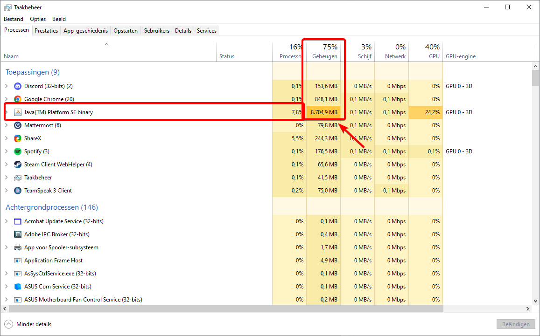Expand the Spotify process tree
The image size is (540, 336).
(7, 151)
